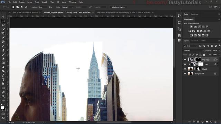This screenshot has width=221, height=124.
Task: Select the Rectangle shape tool
Action: [3, 88]
